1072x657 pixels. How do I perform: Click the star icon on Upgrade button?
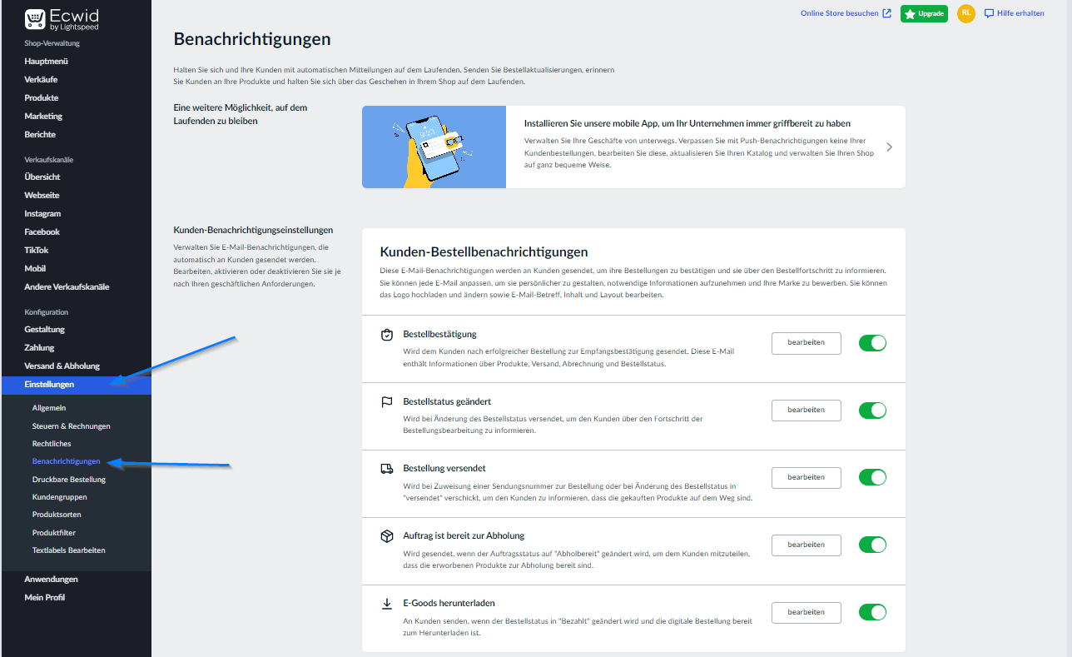tap(910, 14)
